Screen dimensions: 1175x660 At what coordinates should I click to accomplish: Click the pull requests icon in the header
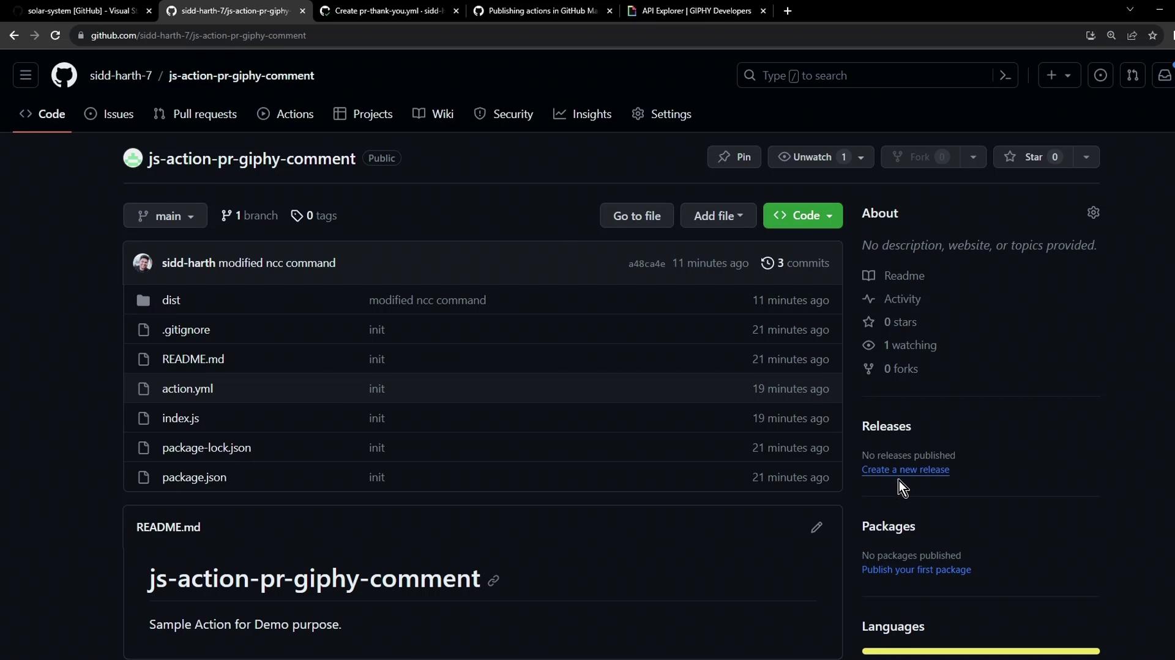[1132, 76]
